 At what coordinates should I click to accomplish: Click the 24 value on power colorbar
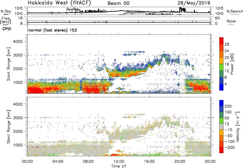tap(227, 51)
